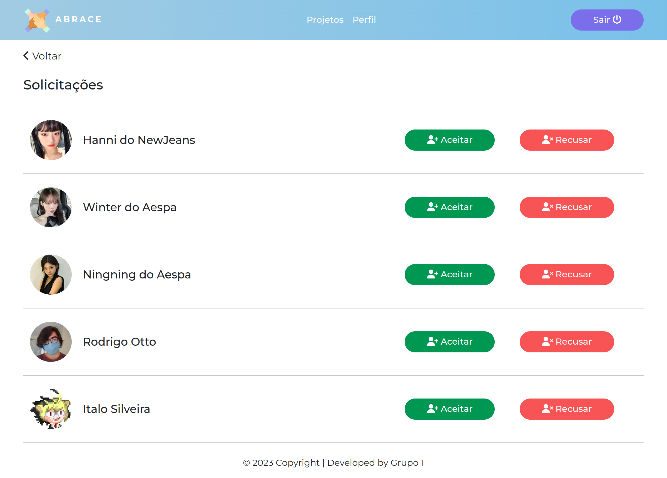667x478 pixels.
Task: Click add-user icon in Ningning's Aceitar button
Action: pyautogui.click(x=432, y=274)
